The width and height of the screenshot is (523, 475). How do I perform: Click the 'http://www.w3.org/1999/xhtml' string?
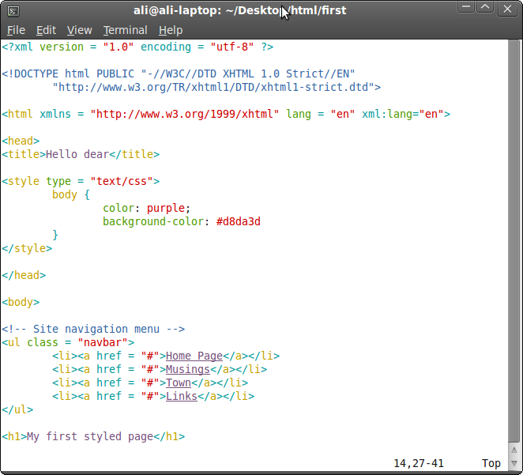[x=184, y=114]
